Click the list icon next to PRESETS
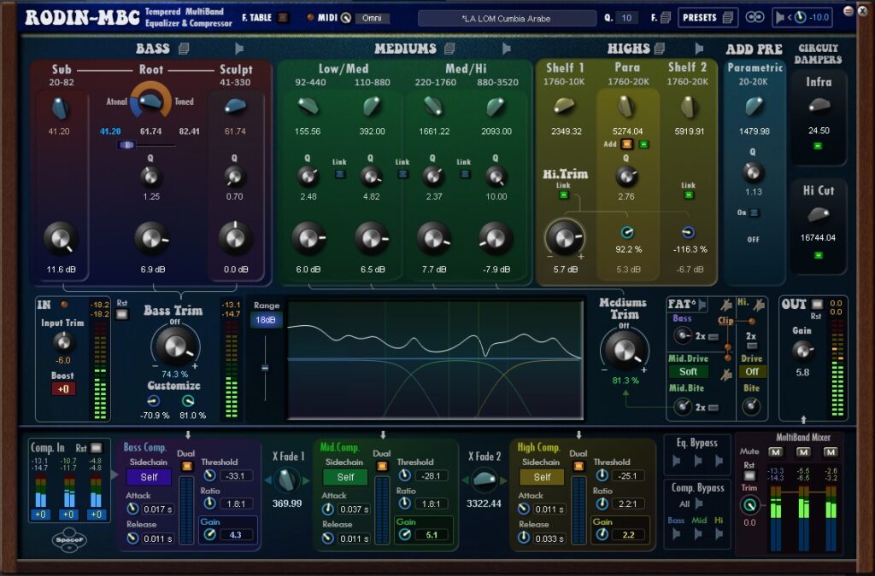 [x=727, y=16]
